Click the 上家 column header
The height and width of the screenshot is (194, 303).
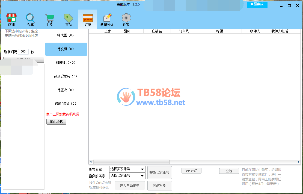[108, 31]
